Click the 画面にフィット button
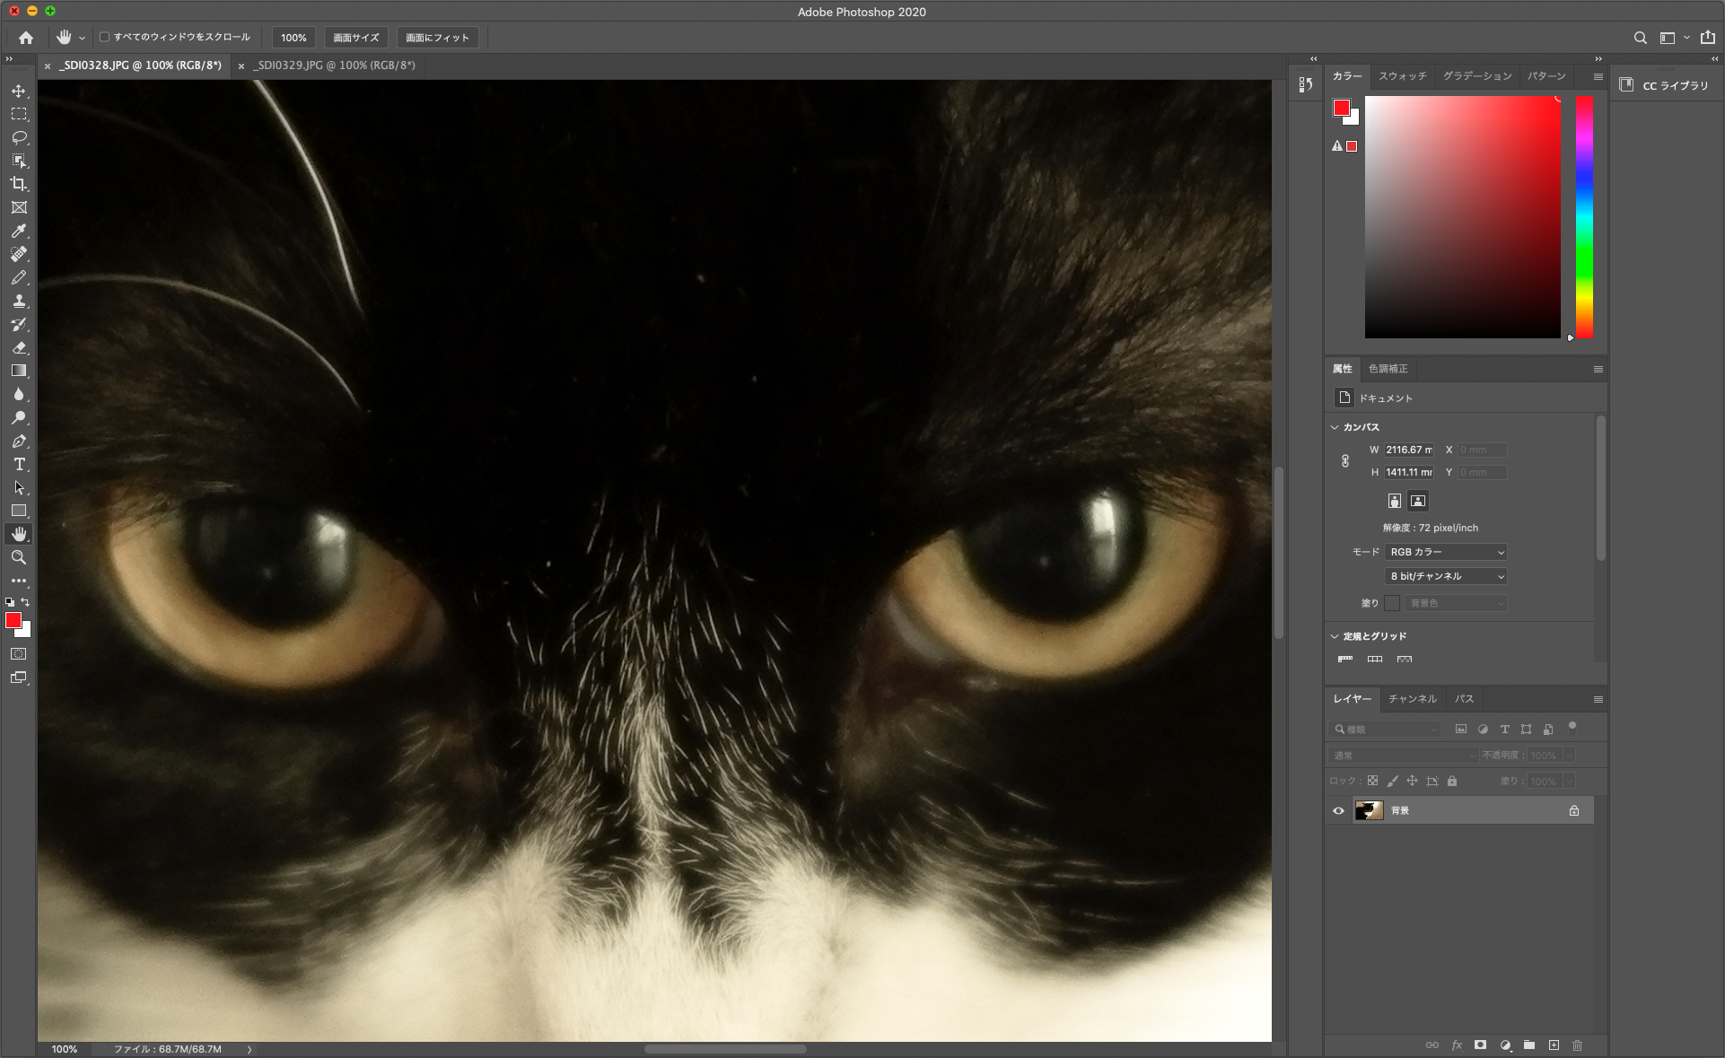 pyautogui.click(x=437, y=38)
